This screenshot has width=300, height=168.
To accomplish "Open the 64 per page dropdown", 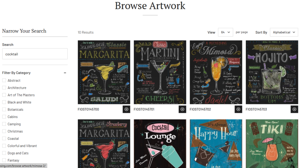I will [225, 32].
